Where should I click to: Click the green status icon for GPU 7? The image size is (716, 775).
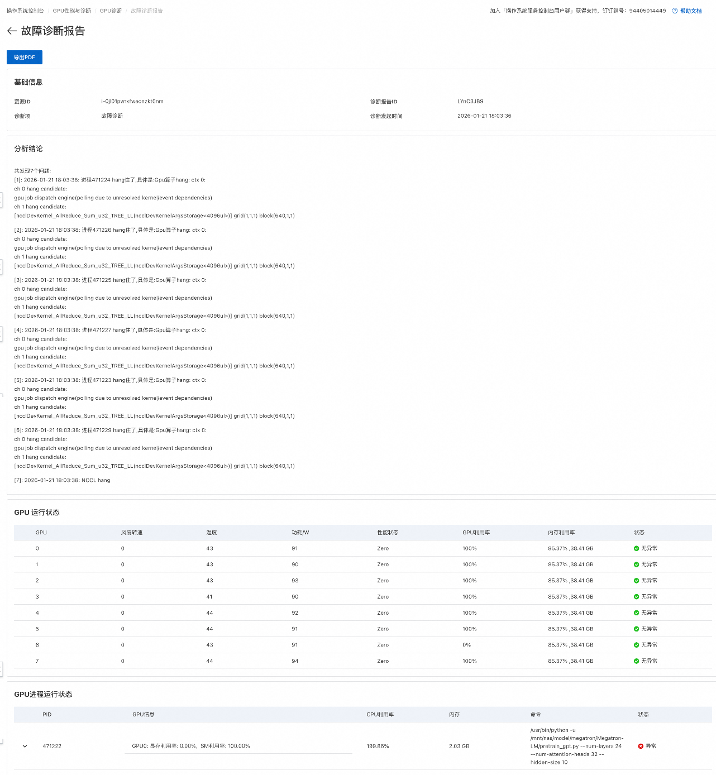tap(636, 661)
